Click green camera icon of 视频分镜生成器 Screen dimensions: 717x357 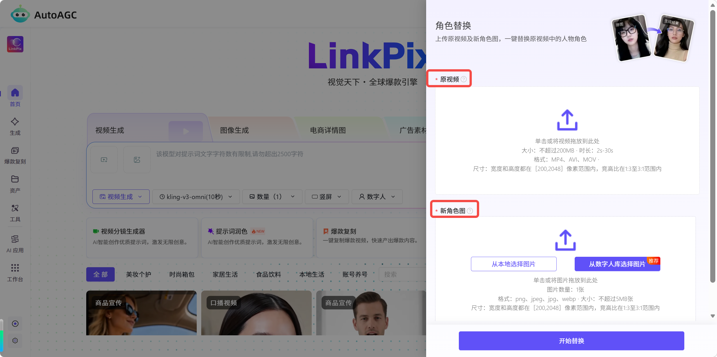(x=96, y=231)
